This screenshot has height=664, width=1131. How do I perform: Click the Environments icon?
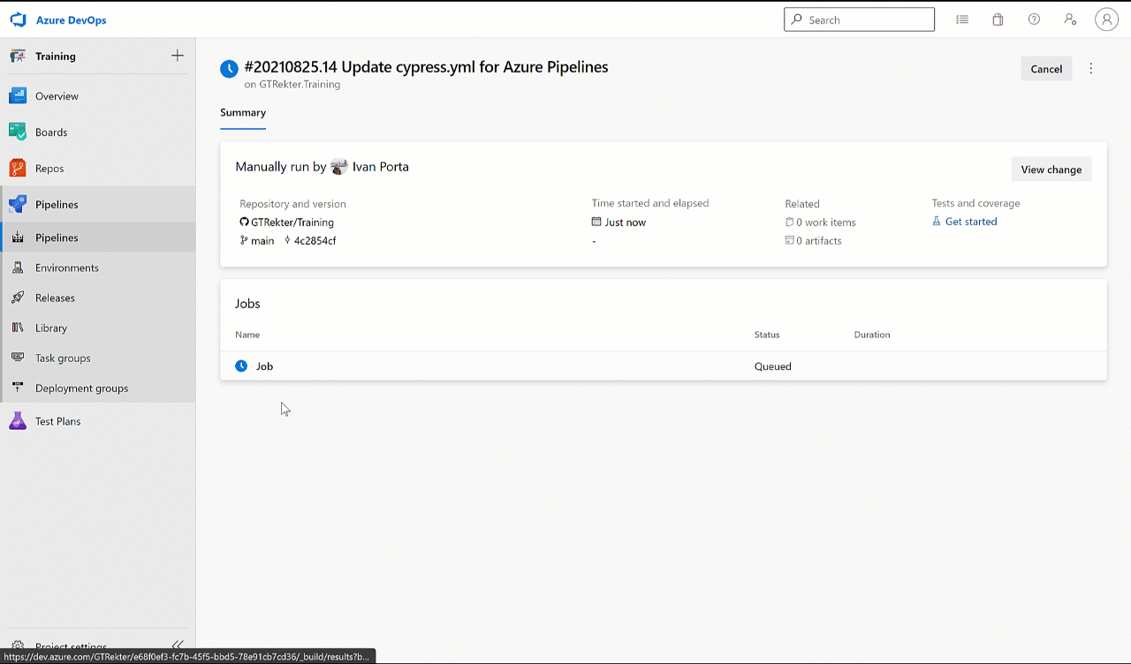coord(18,268)
